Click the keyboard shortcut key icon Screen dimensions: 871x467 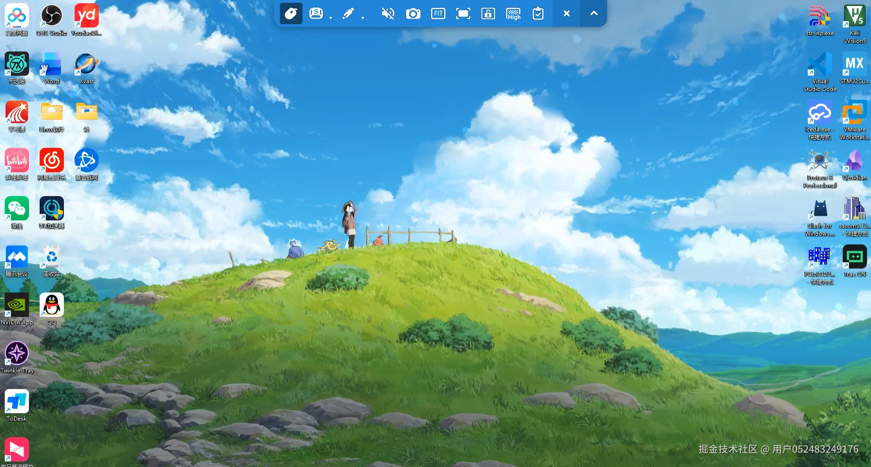(x=316, y=13)
